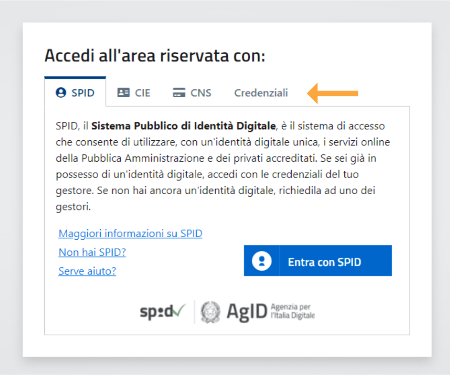
Task: Click the card icon next to CNS
Action: pos(179,93)
